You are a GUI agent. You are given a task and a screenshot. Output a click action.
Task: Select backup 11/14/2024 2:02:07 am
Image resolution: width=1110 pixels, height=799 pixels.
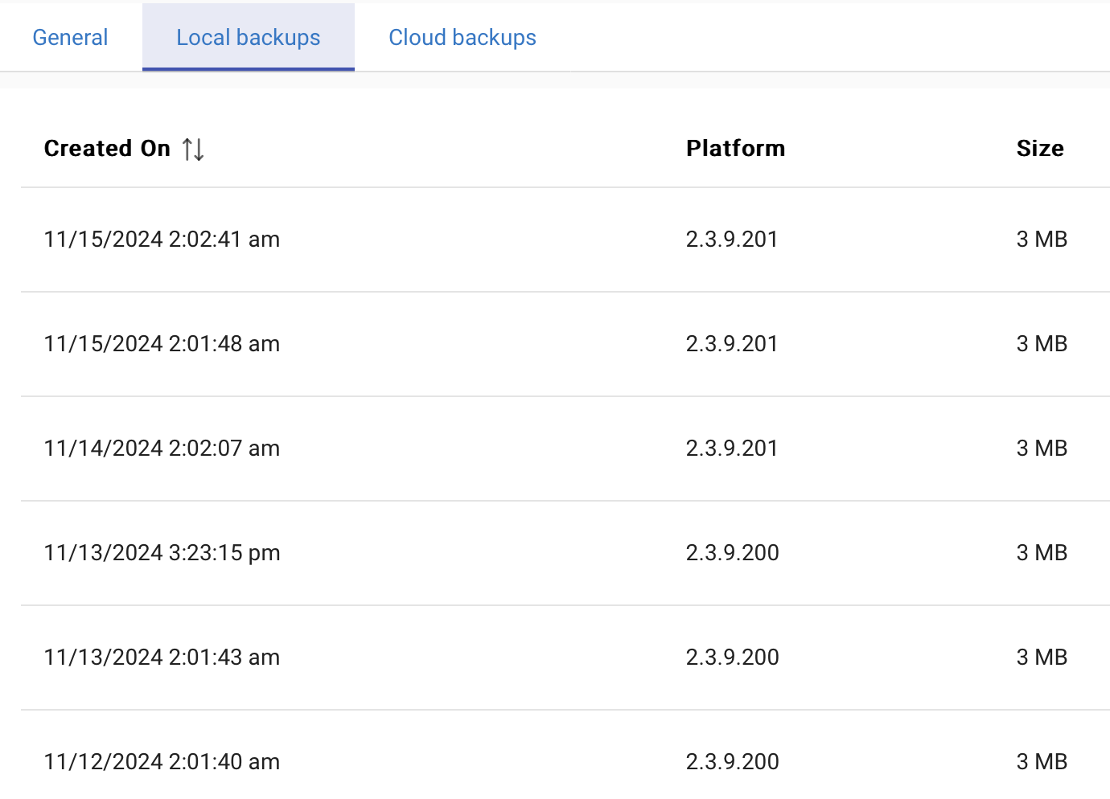point(162,449)
